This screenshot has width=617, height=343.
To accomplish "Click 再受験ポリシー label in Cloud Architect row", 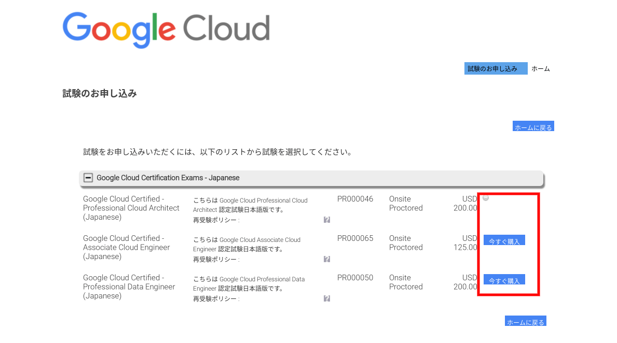I will [x=216, y=220].
